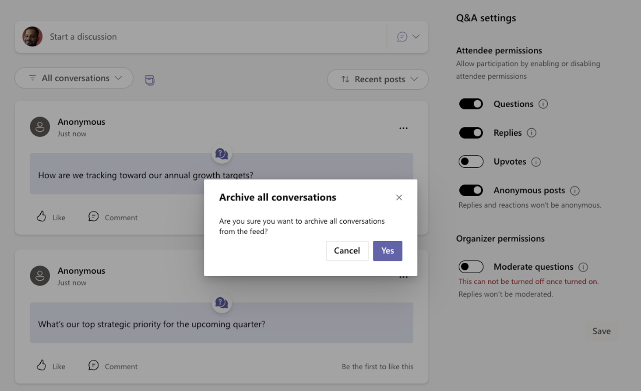641x391 pixels.
Task: Open more options on the second question
Action: click(403, 276)
